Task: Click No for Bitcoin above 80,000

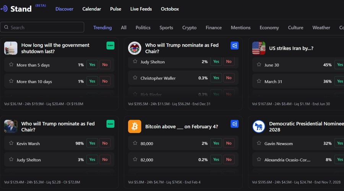Action: pyautogui.click(x=229, y=143)
